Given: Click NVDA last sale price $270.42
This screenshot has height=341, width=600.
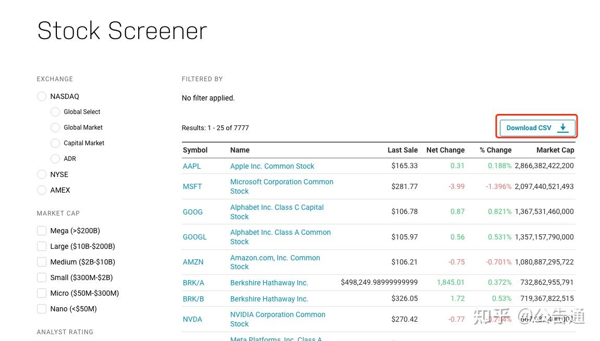Looking at the screenshot, I should click(x=405, y=319).
